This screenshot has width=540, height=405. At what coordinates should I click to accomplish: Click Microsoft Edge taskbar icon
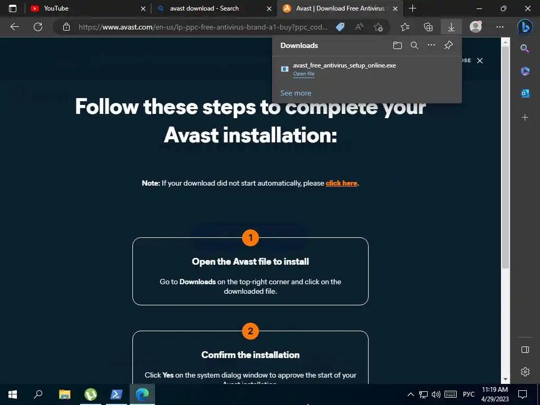tap(142, 394)
